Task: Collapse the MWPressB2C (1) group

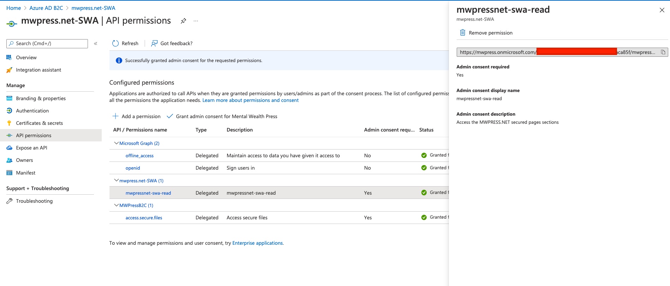Action: click(116, 205)
